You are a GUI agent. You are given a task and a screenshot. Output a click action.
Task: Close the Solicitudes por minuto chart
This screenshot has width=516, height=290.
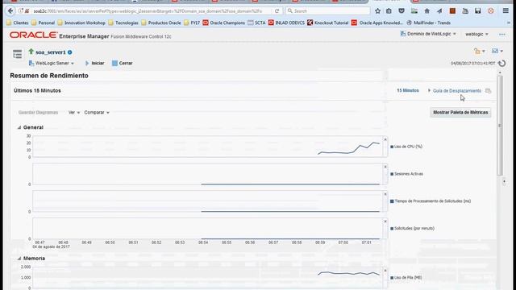pos(385,222)
